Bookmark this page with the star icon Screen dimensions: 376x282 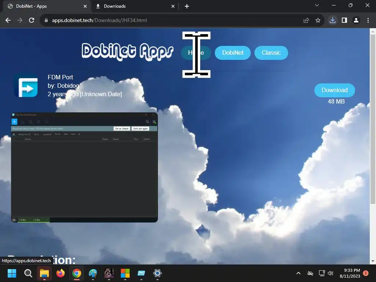point(318,21)
